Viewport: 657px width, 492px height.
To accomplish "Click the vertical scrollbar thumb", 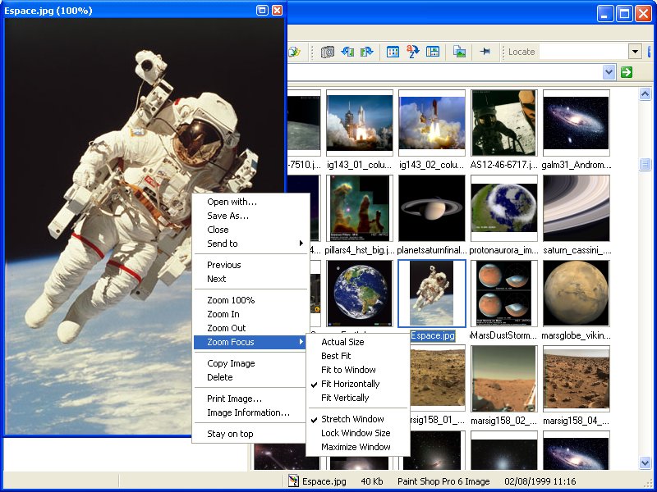I will [x=645, y=164].
